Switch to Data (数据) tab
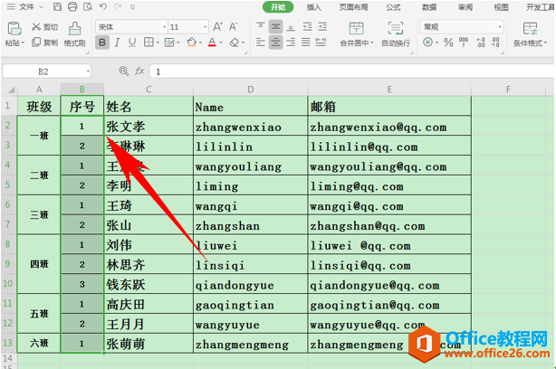The image size is (556, 369). [429, 7]
